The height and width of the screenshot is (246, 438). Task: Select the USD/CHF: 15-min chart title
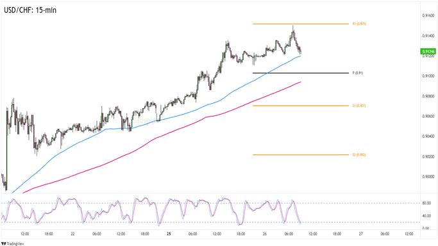coord(30,10)
